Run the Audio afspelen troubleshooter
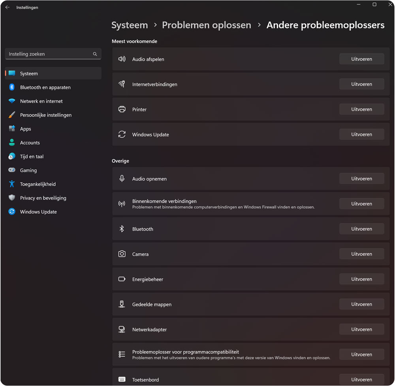This screenshot has height=386, width=395. point(361,59)
